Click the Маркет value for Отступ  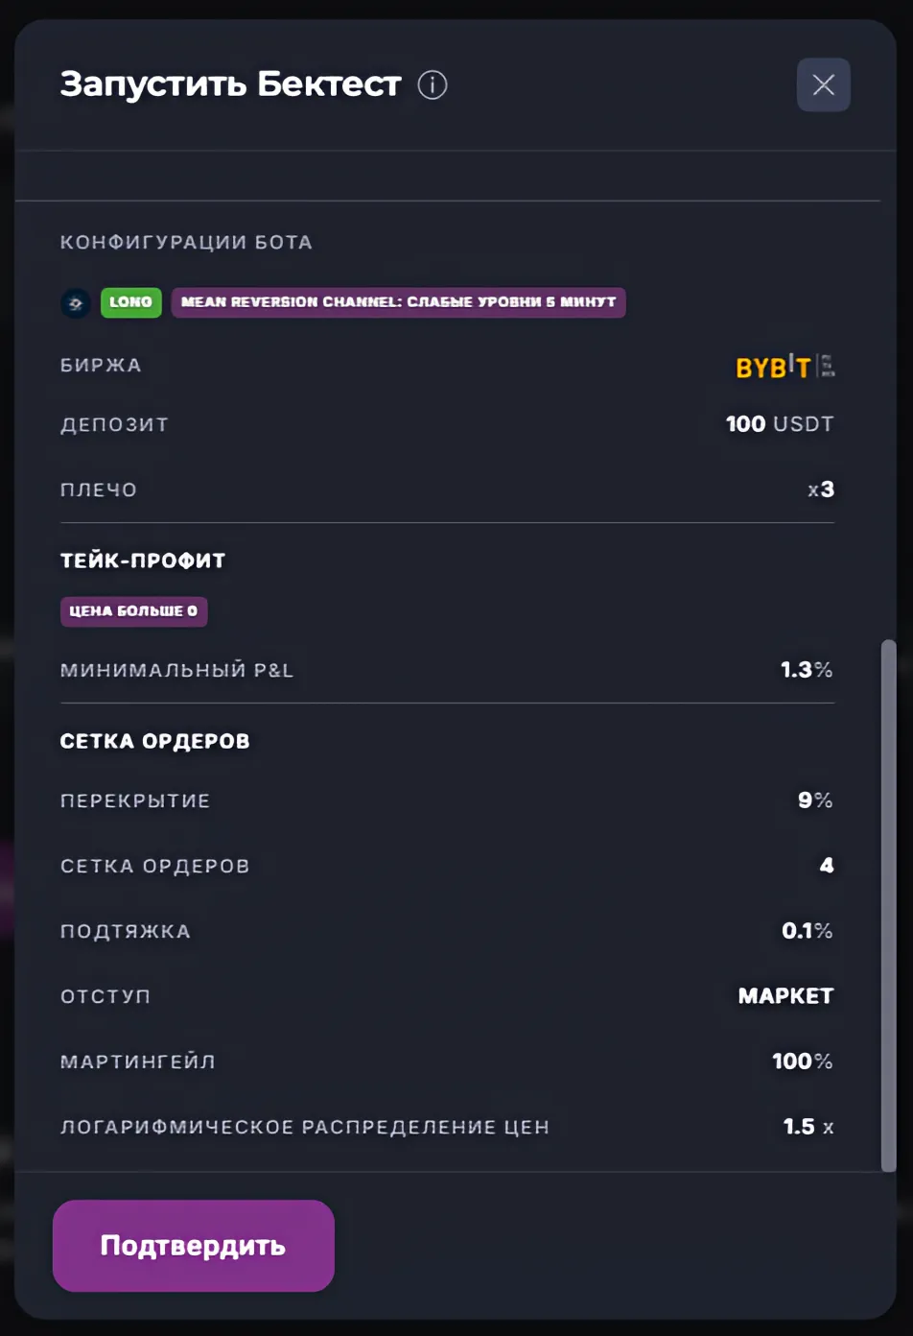785,996
